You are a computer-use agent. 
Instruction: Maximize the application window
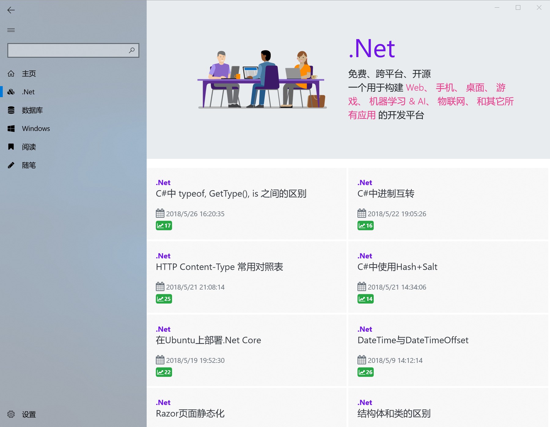[518, 8]
